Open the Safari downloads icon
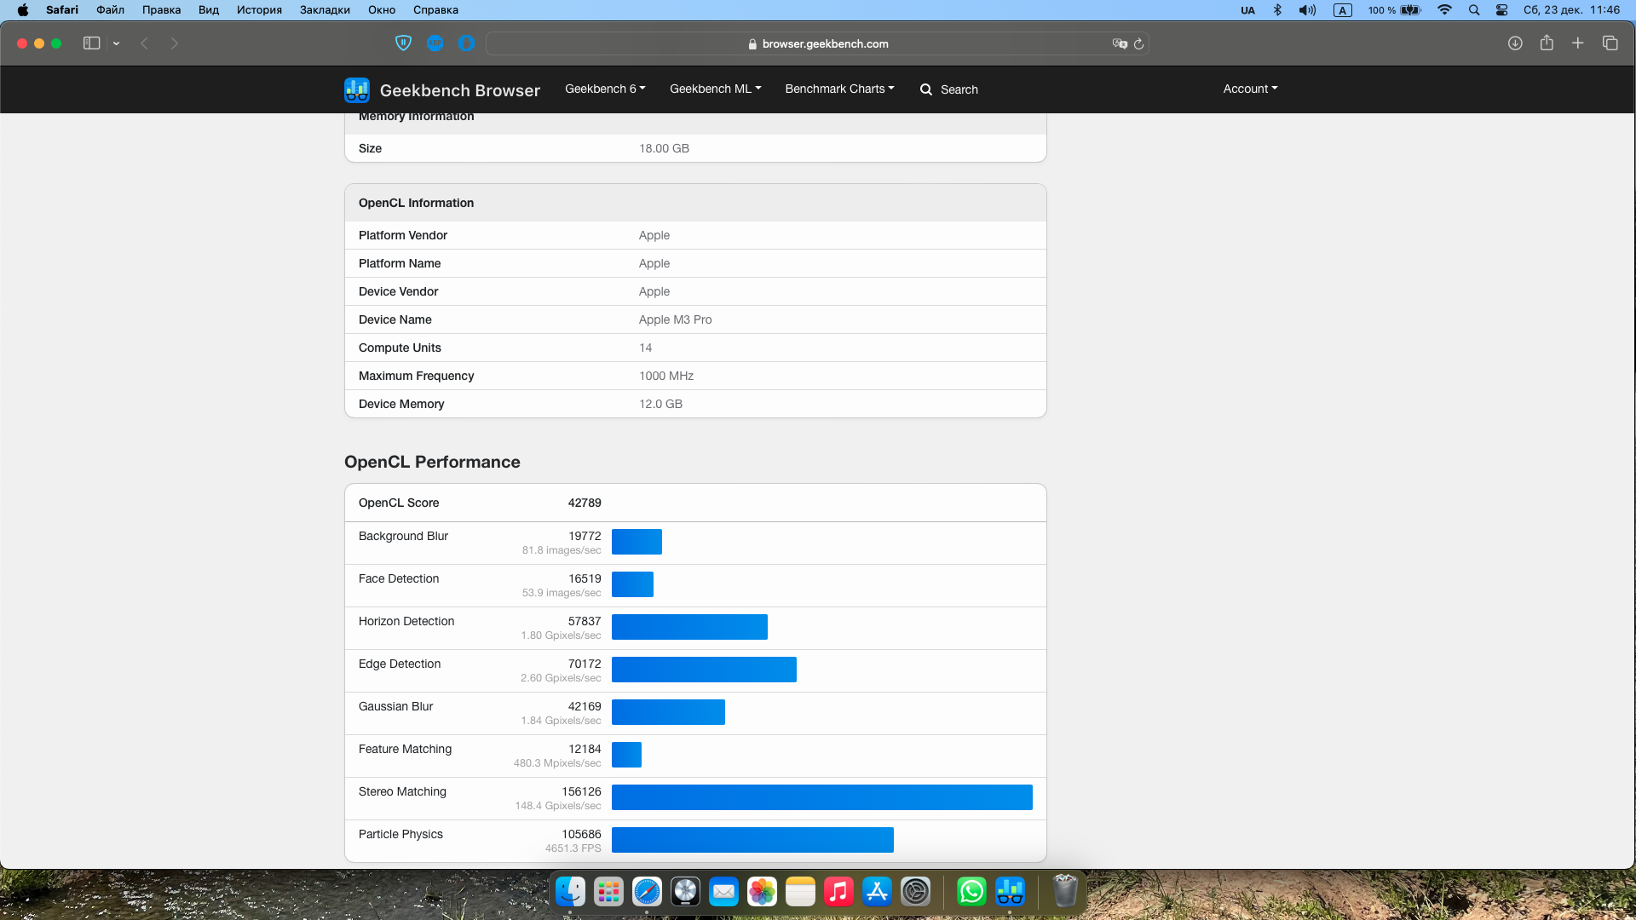This screenshot has height=920, width=1636. click(x=1515, y=43)
